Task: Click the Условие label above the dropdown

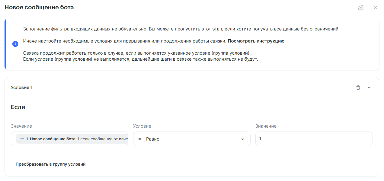Action: (x=142, y=126)
